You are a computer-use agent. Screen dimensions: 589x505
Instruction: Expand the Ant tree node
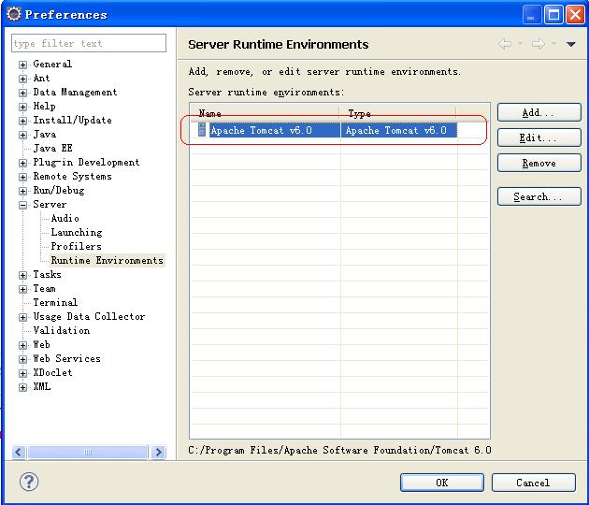point(23,79)
